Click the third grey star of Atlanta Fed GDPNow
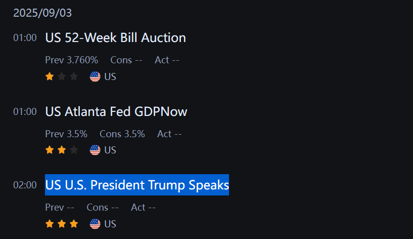Screen dimensions: 413x239 74,150
